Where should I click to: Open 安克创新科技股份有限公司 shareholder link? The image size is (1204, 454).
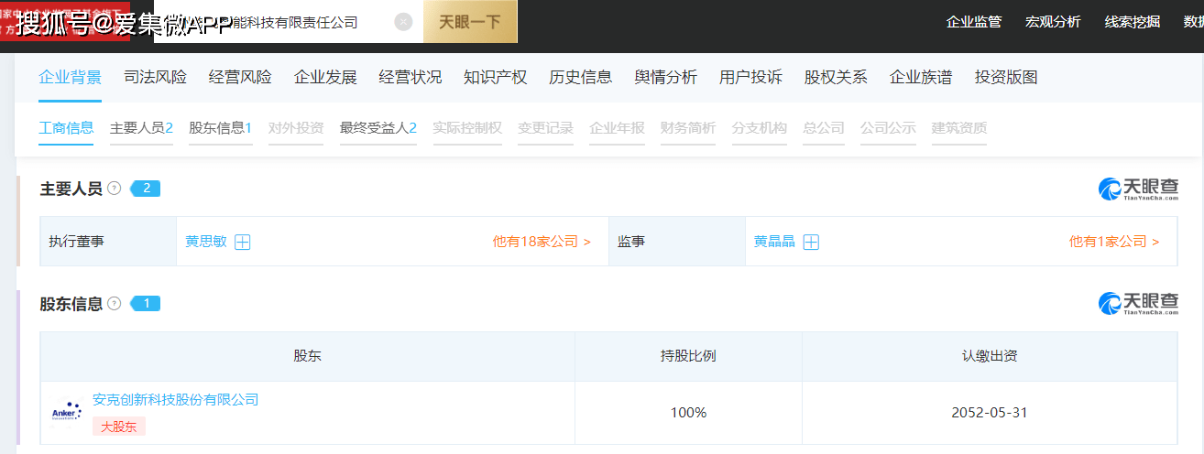[x=176, y=400]
